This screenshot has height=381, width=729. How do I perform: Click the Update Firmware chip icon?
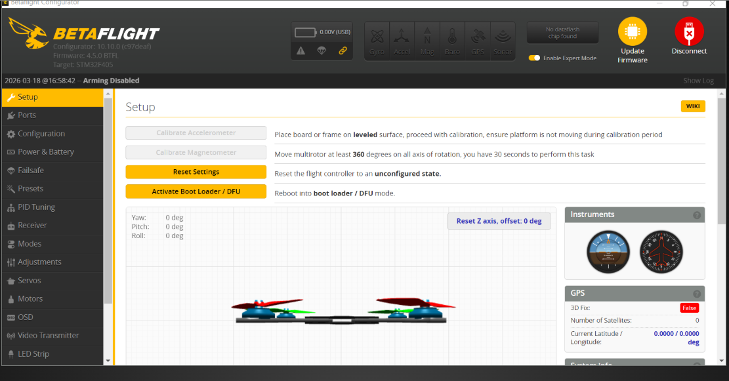point(632,31)
